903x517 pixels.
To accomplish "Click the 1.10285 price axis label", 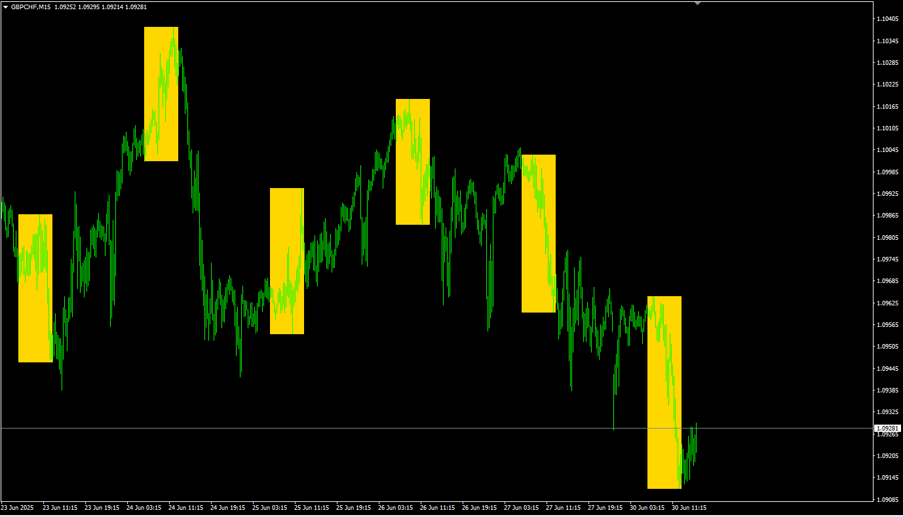I will click(888, 63).
